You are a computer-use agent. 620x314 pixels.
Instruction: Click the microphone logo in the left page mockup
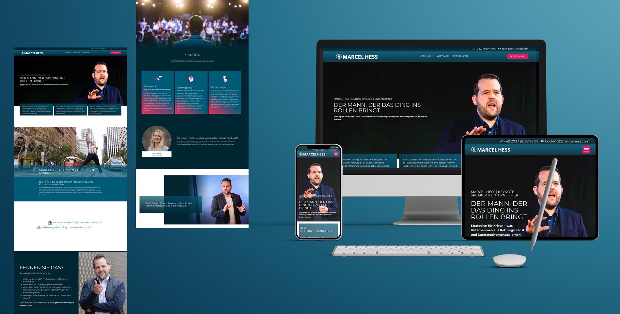tap(23, 53)
